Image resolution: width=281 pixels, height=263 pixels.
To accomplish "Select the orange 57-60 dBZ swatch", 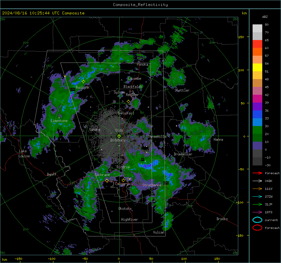I will (x=257, y=52).
